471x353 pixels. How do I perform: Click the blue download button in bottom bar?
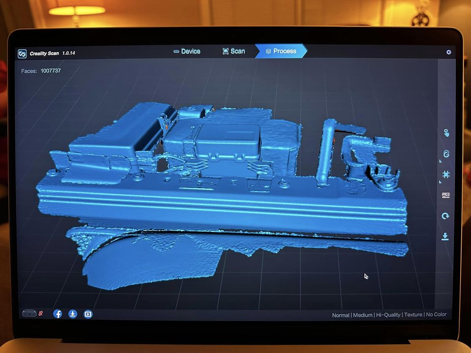click(73, 314)
